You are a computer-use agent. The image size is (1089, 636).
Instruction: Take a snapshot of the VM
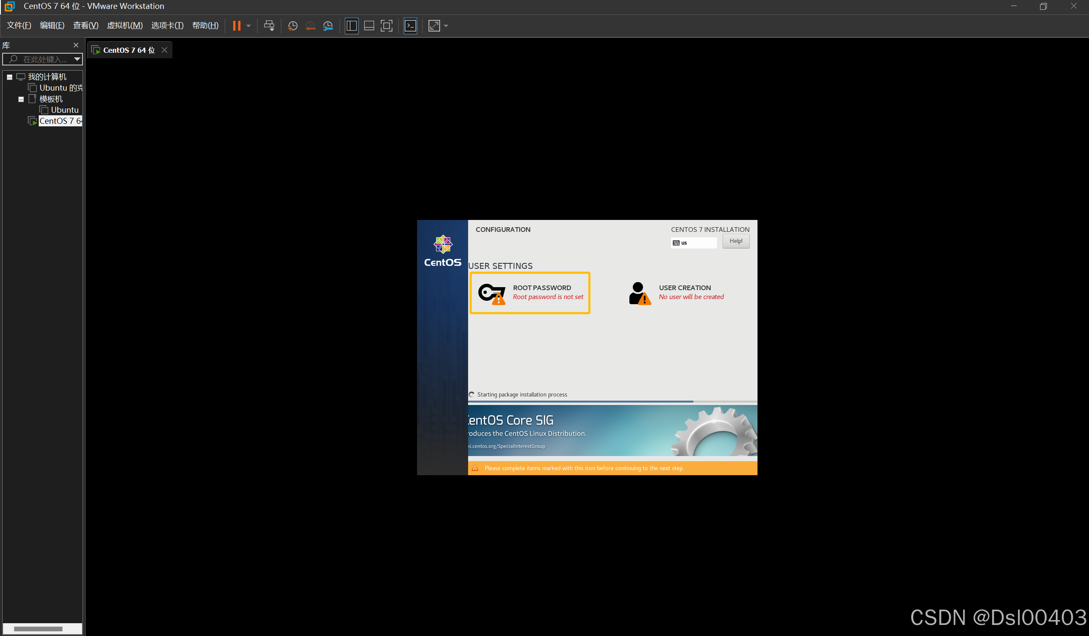tap(292, 26)
